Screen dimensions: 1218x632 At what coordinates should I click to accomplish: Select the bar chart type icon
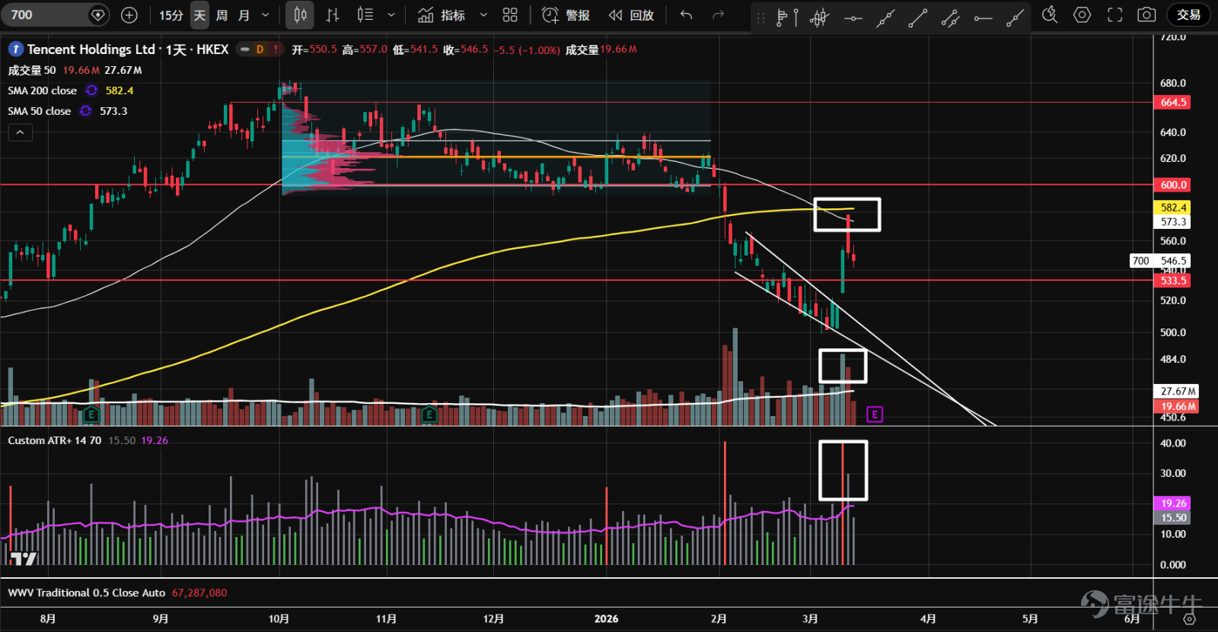[x=333, y=15]
